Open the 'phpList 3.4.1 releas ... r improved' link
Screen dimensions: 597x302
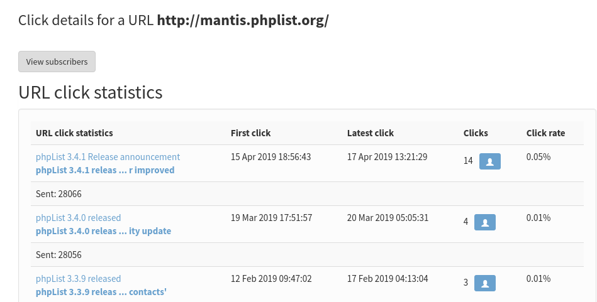(105, 170)
